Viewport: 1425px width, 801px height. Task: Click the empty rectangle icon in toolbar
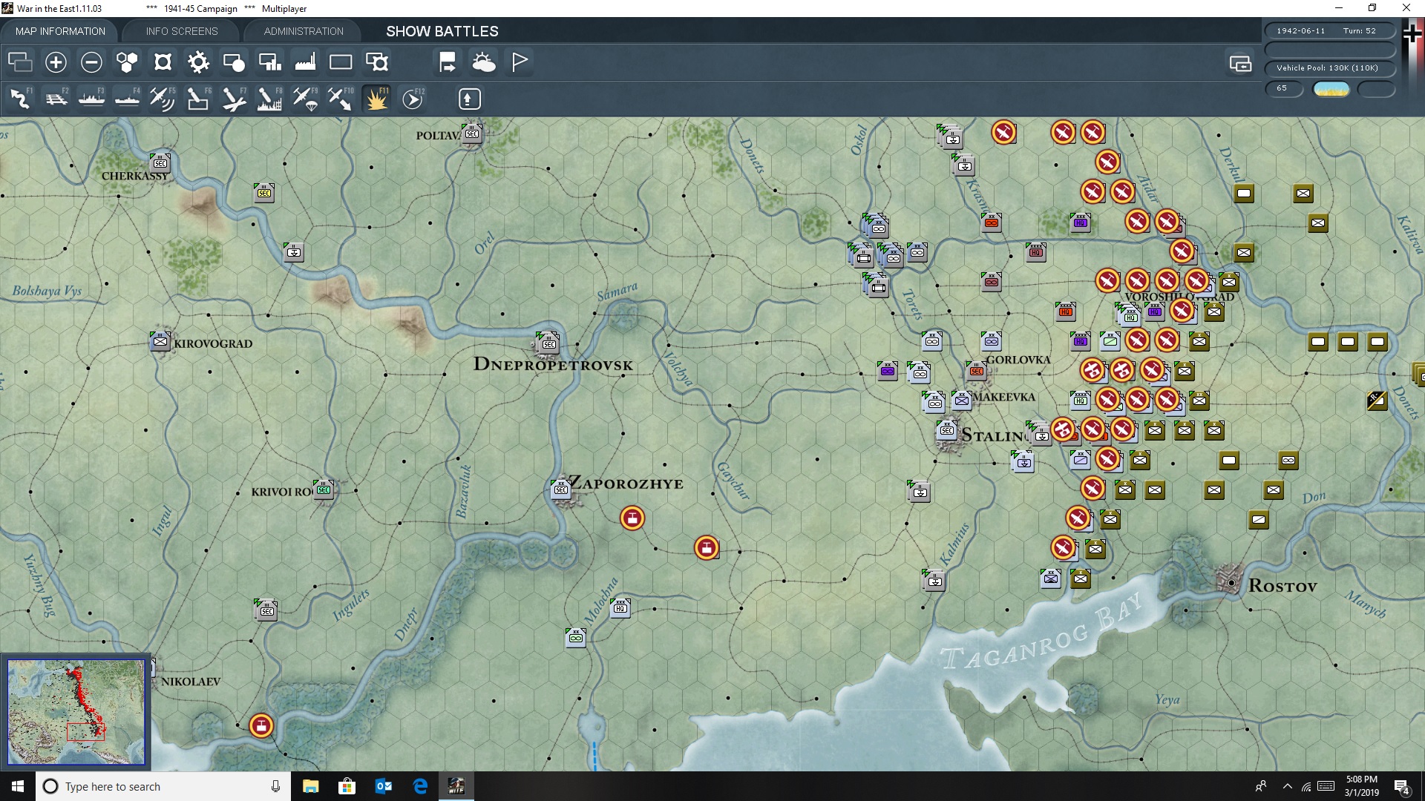(x=341, y=62)
